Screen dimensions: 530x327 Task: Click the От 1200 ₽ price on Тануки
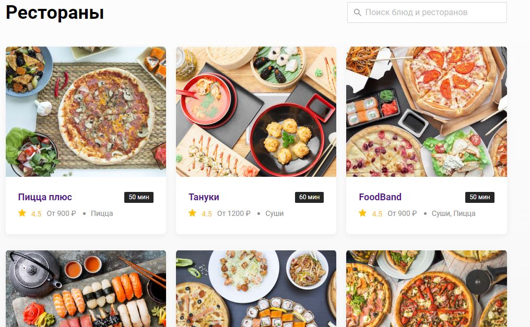pyautogui.click(x=232, y=213)
